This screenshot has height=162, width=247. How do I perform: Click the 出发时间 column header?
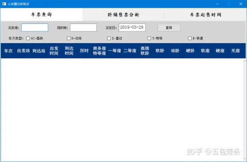pos(54,51)
